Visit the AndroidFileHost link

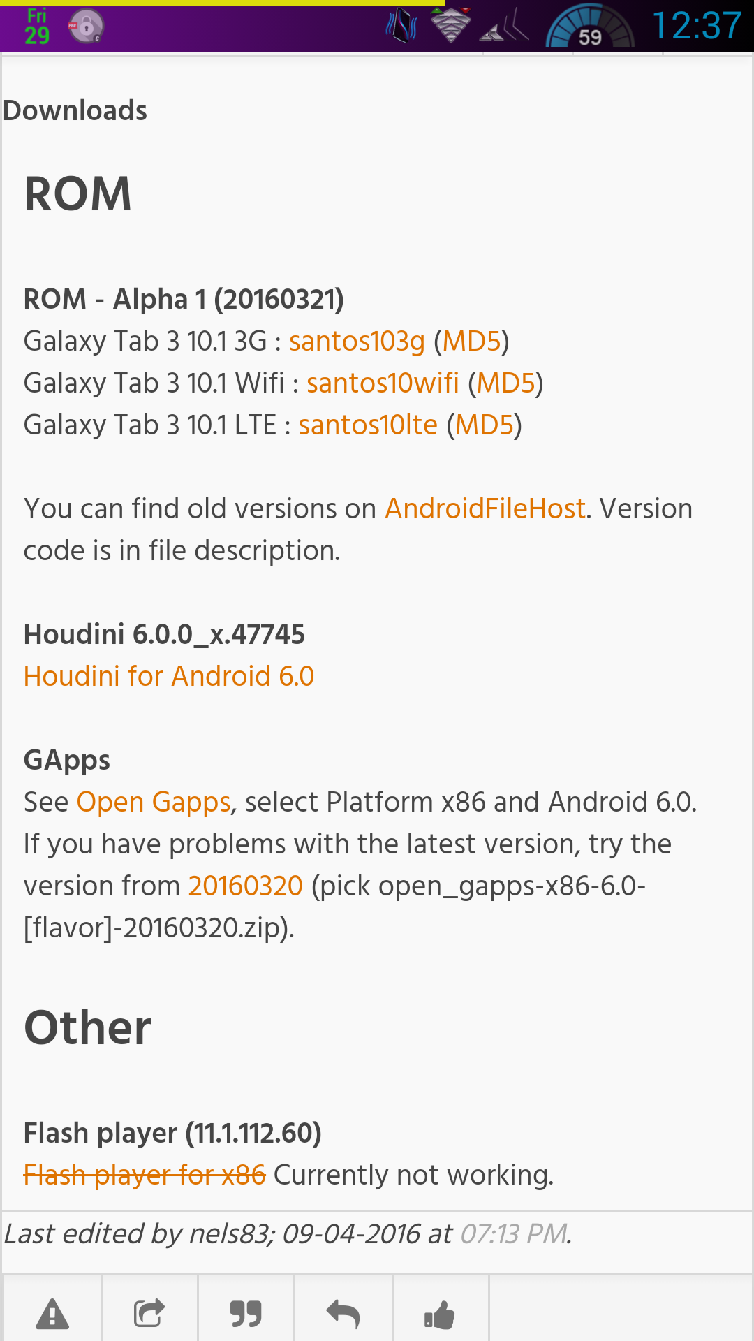(x=485, y=508)
